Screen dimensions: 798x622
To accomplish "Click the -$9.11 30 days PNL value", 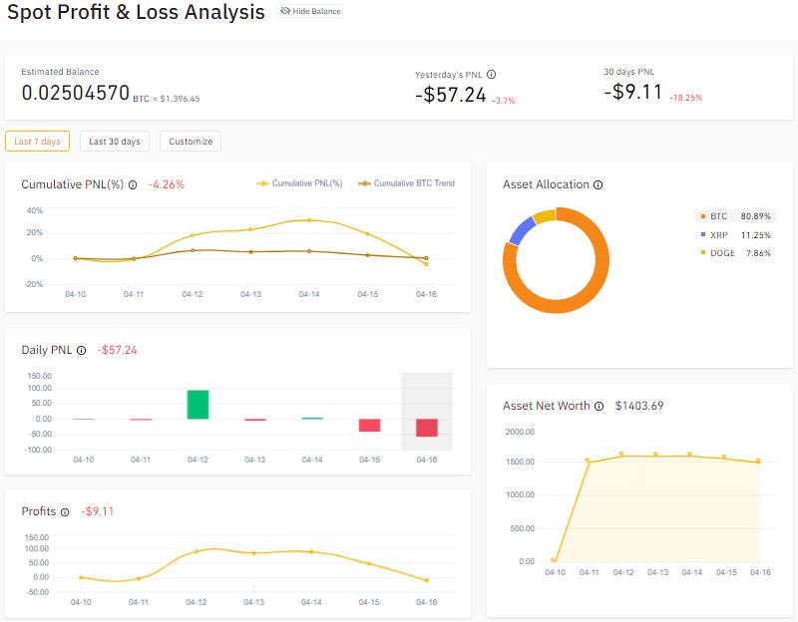I will pyautogui.click(x=633, y=92).
